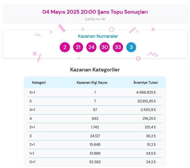Click the Şans Topu Sonuçları title
The image size is (190, 168).
coord(95,12)
